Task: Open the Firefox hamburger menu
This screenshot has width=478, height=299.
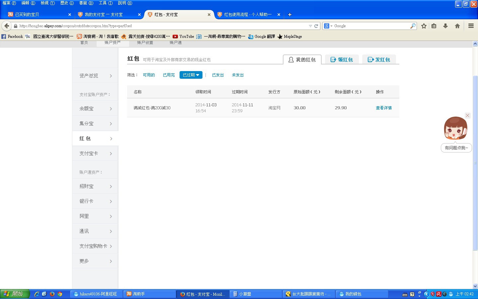Action: (471, 26)
